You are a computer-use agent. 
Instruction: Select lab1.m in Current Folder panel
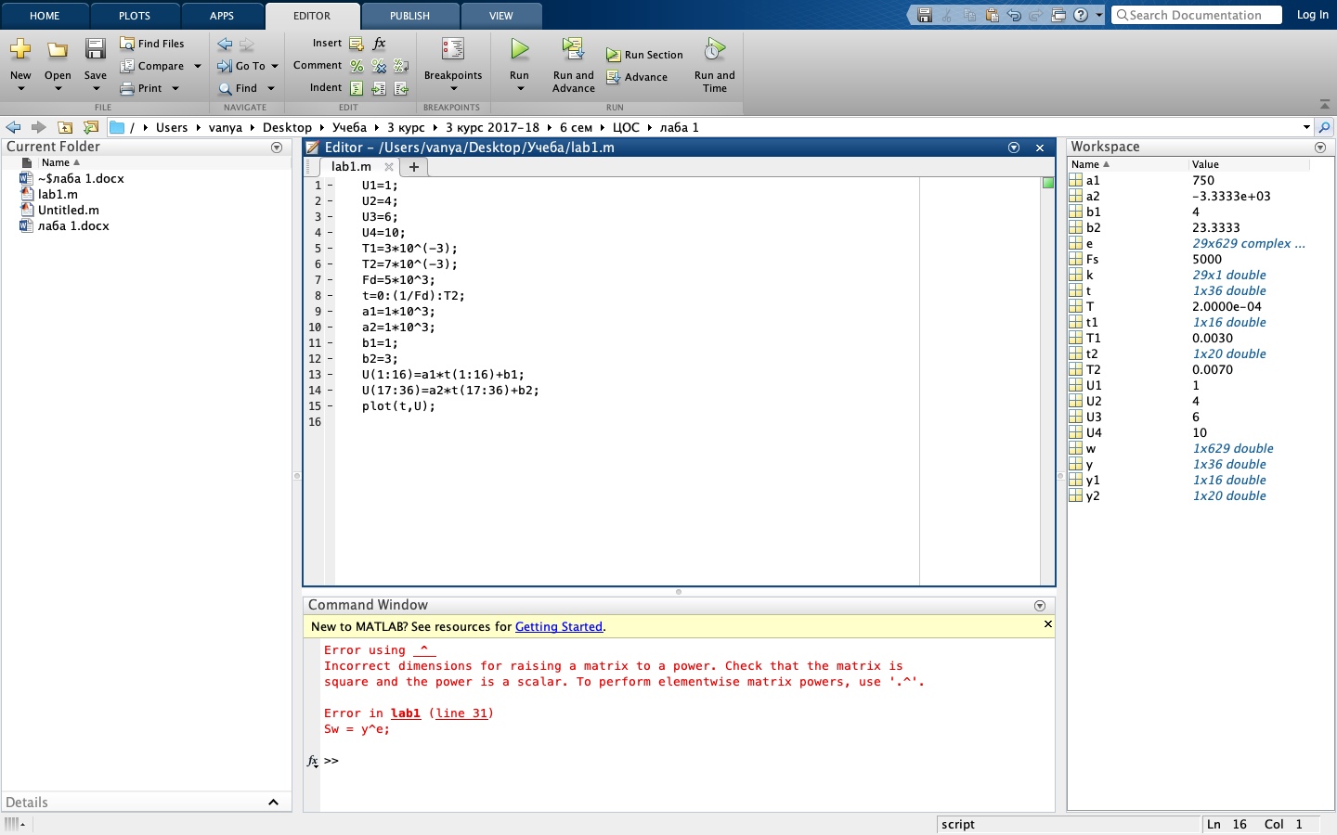[58, 194]
